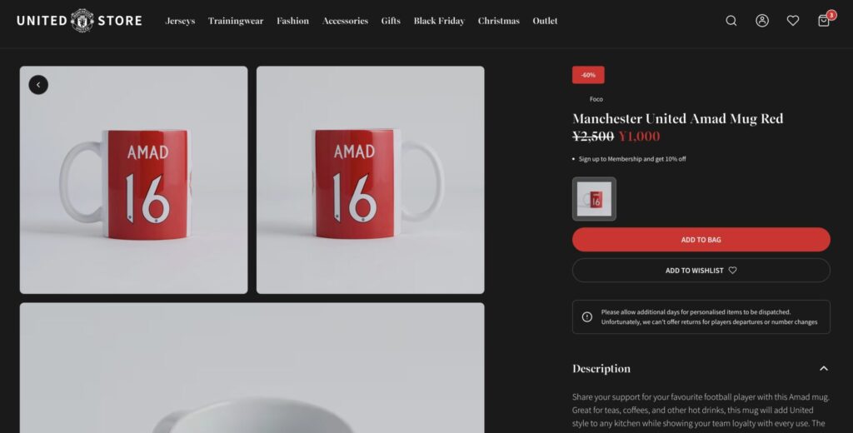Open the Fashion menu
Viewport: 853px width, 433px height.
[x=292, y=21]
